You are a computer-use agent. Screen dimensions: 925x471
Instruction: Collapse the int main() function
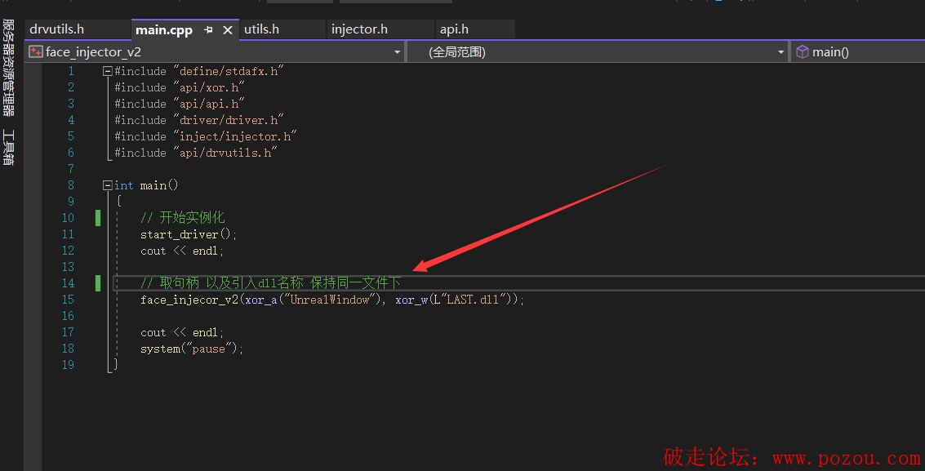click(x=108, y=185)
